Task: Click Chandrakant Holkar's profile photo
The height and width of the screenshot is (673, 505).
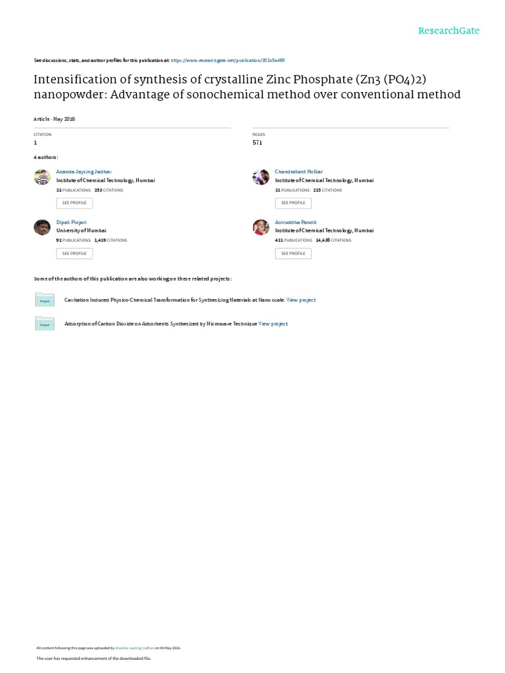Action: pyautogui.click(x=260, y=177)
